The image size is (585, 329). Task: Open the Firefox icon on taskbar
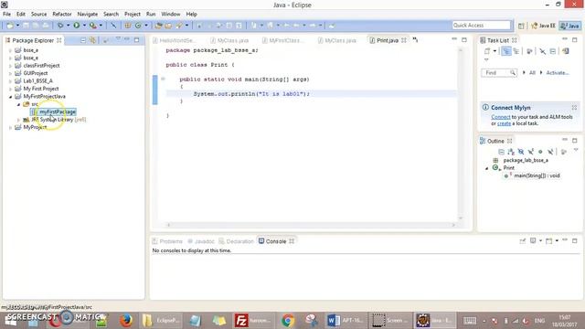pyautogui.click(x=126, y=321)
